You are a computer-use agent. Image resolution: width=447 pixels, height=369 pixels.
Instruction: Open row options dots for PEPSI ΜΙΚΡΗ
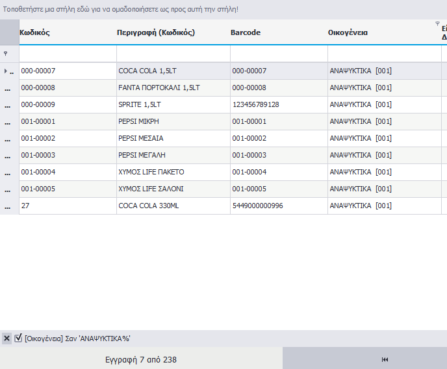coord(9,122)
